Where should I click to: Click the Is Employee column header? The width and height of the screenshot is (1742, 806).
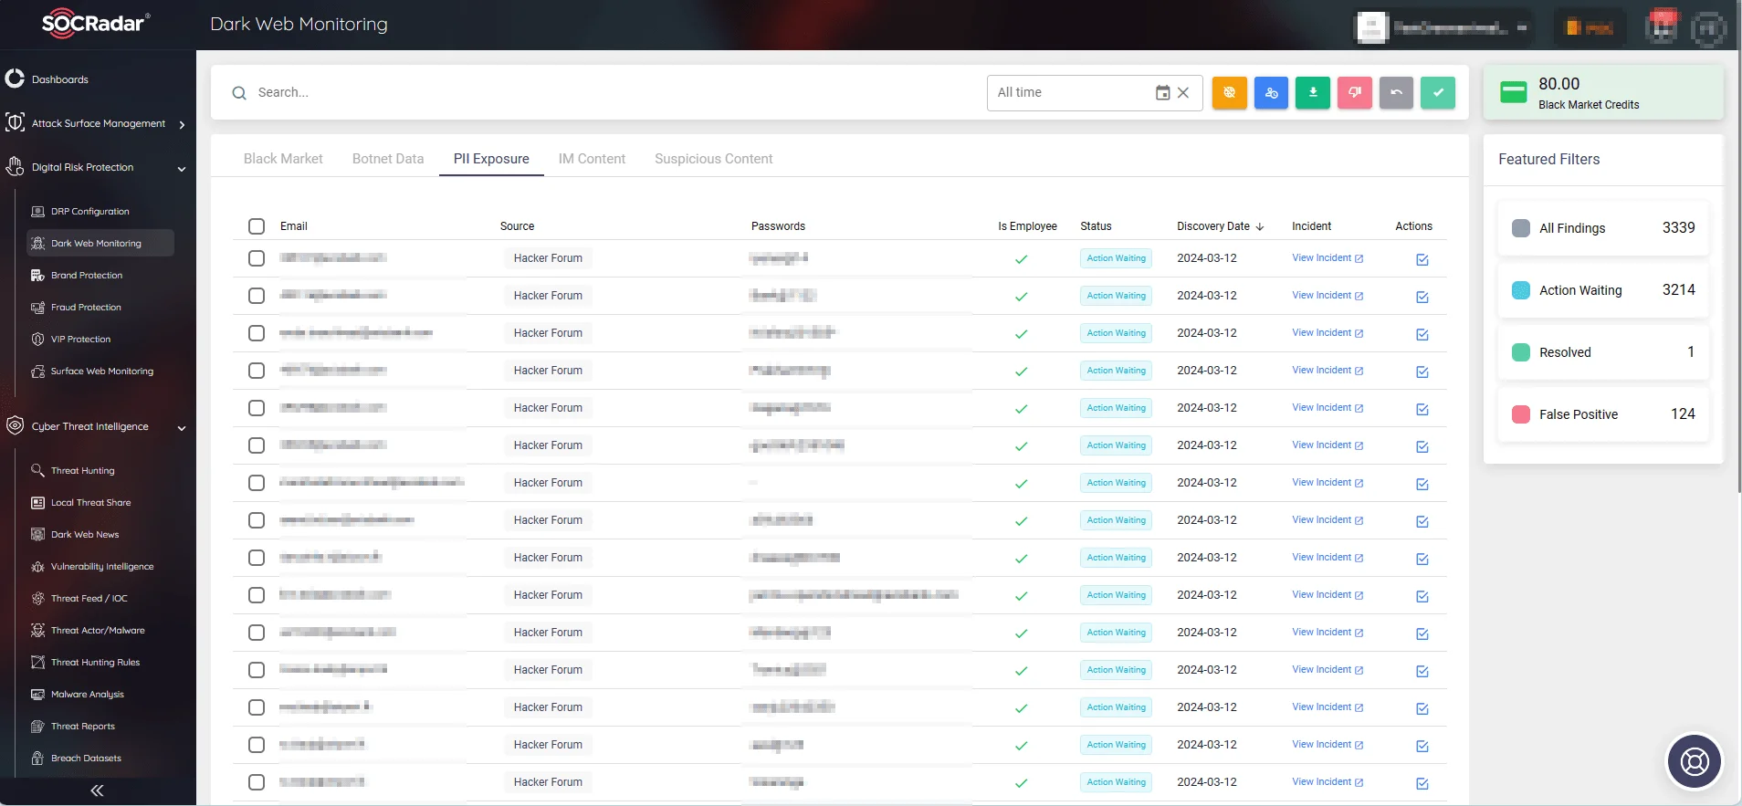1027,226
